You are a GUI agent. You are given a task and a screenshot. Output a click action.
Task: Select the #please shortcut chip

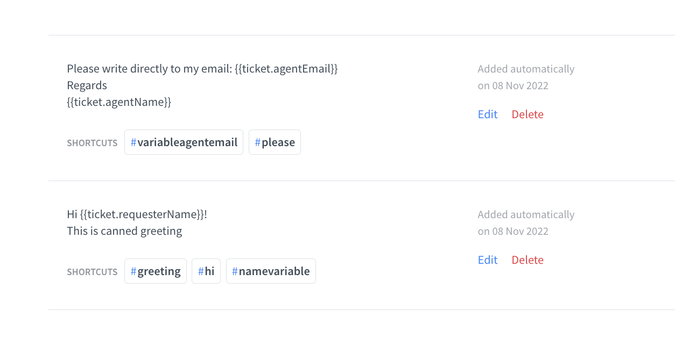point(275,142)
